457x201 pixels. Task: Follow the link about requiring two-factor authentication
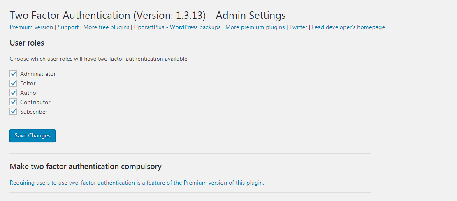137,183
